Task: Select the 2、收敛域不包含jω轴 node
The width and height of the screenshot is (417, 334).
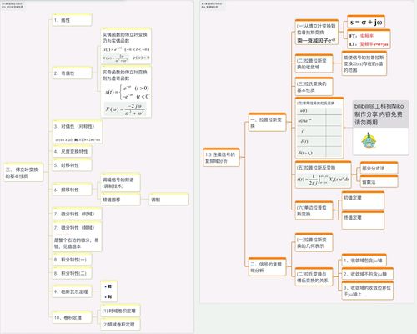Action: 368,274
